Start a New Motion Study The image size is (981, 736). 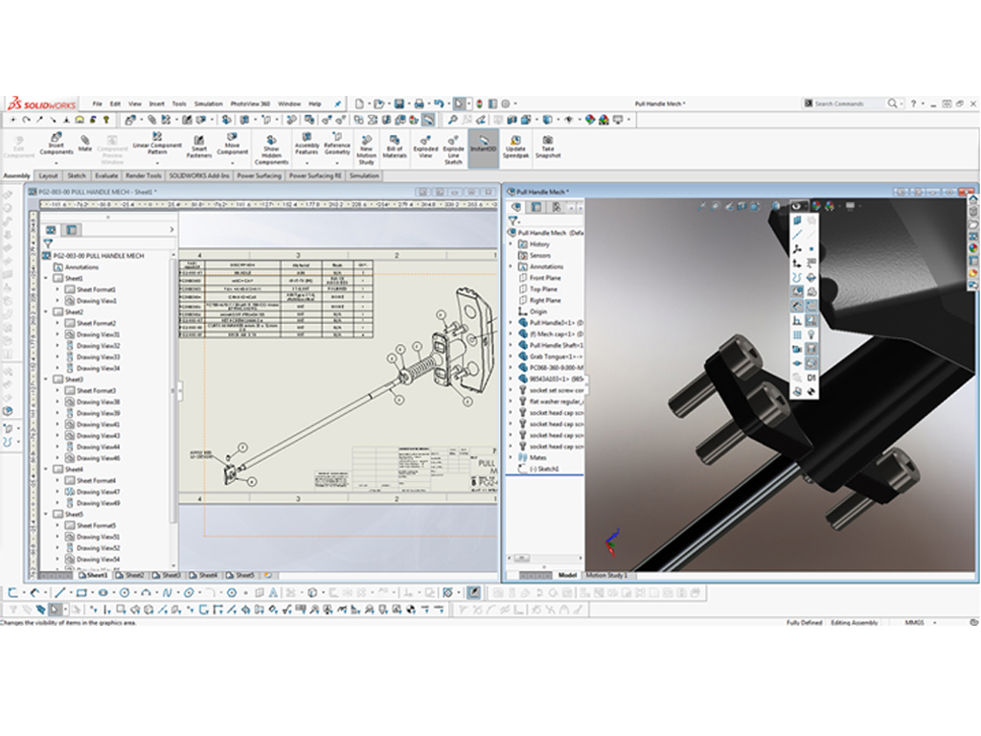point(366,150)
